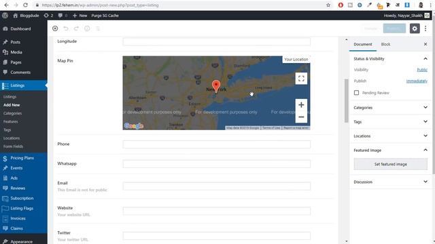Open the updates counter icon
Screen dimensions: 435x244
(48, 16)
